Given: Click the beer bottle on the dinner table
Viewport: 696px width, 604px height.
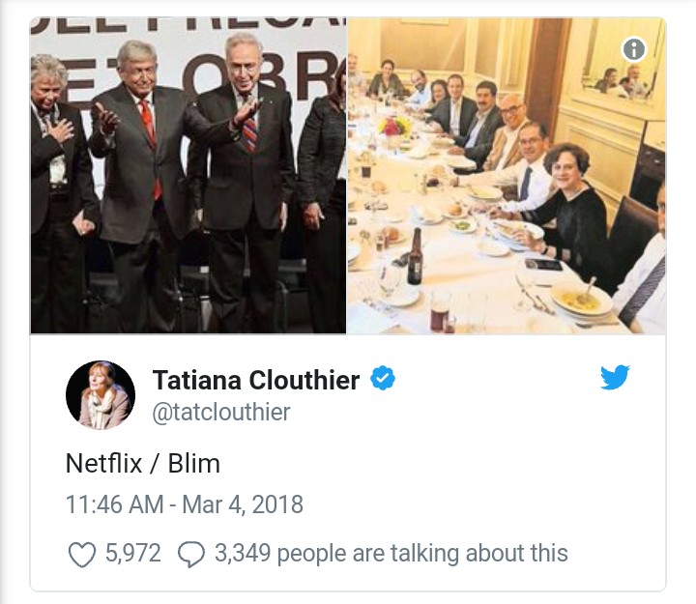Looking at the screenshot, I should [x=415, y=256].
